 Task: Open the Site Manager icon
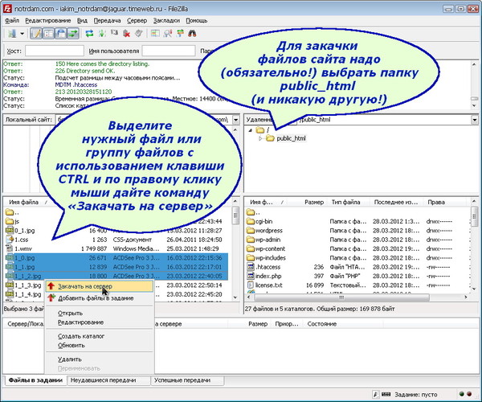click(12, 34)
